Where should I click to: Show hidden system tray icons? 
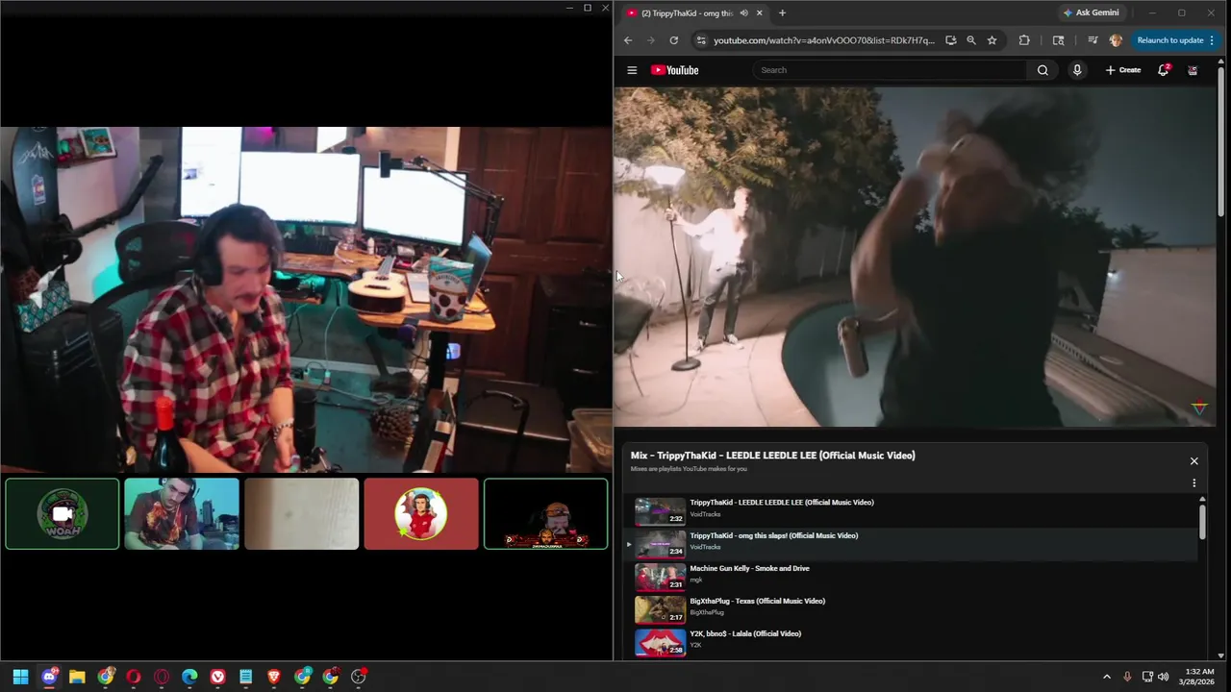[1107, 677]
